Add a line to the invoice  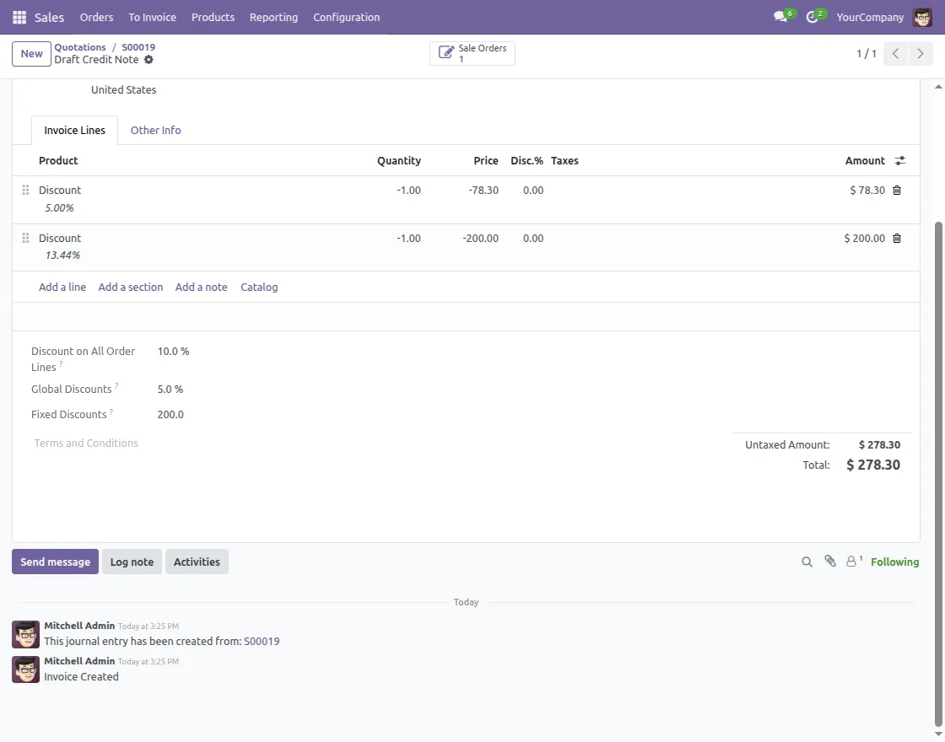62,287
